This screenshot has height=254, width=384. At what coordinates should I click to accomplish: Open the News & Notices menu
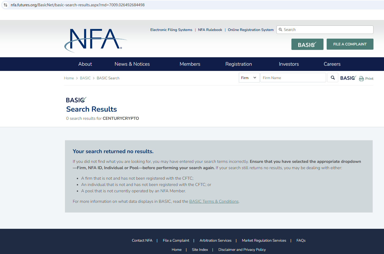tap(132, 64)
